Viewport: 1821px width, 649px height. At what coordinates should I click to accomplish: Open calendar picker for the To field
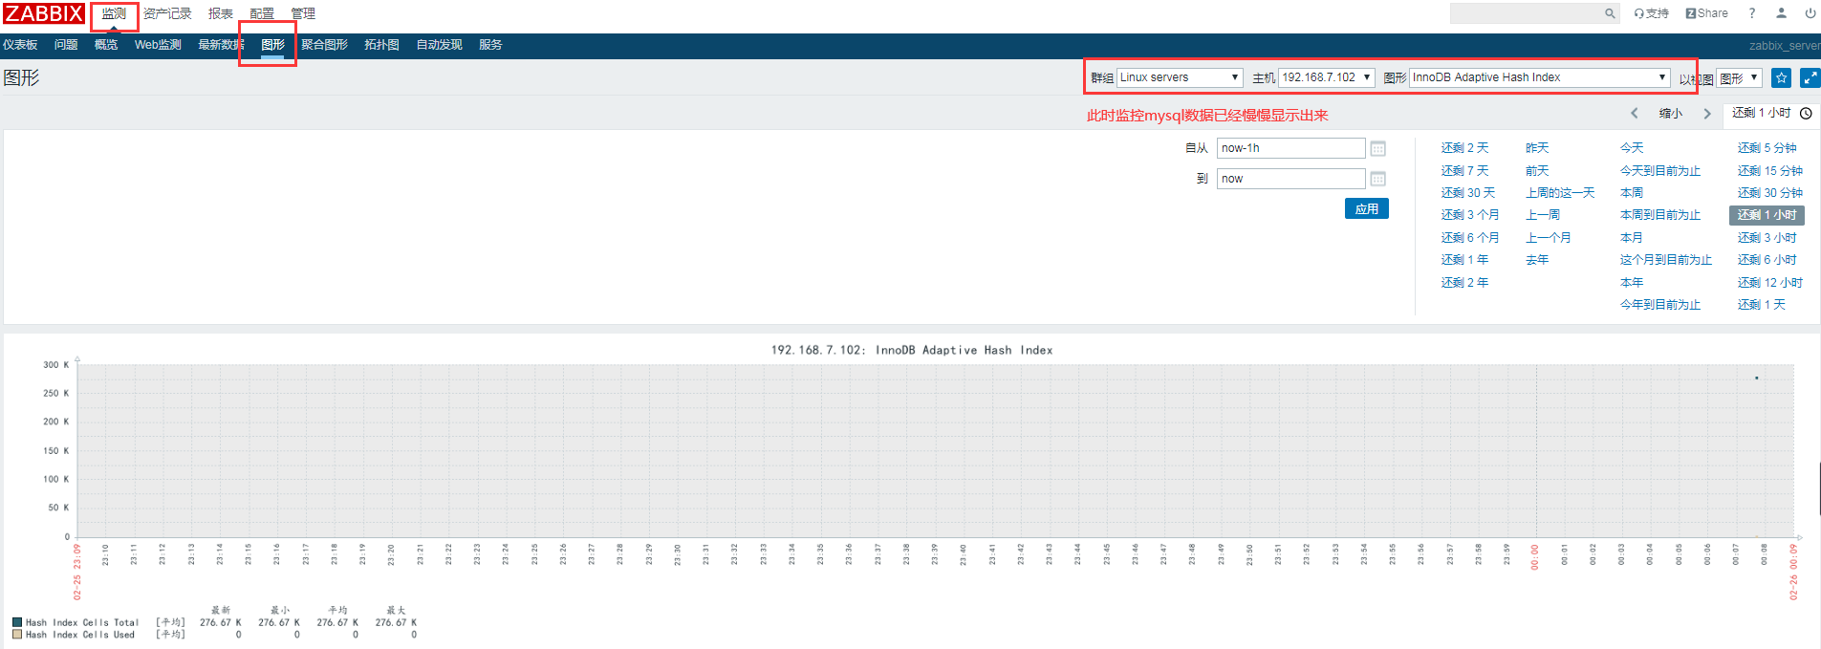pyautogui.click(x=1377, y=179)
